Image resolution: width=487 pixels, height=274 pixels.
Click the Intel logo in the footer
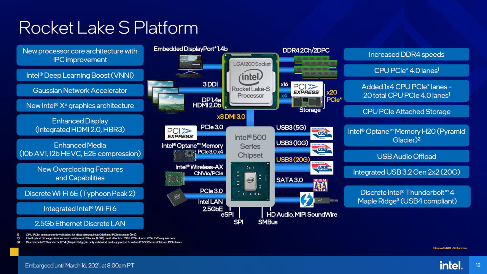coord(451,265)
